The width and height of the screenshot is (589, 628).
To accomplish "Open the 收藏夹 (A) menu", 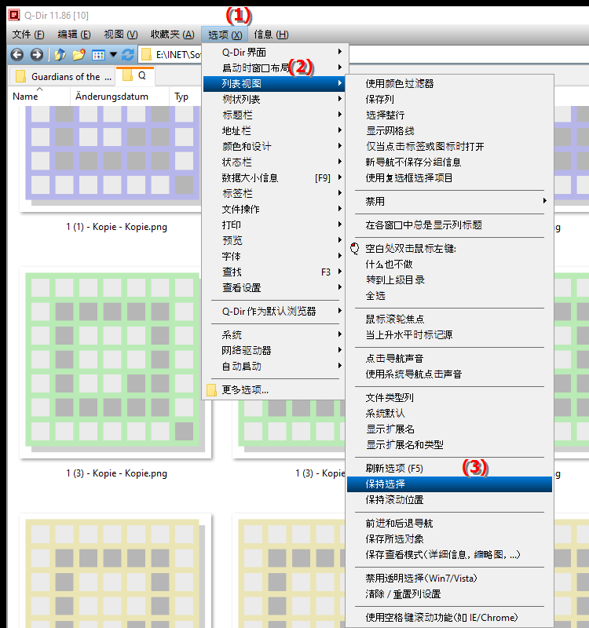I will tap(172, 35).
